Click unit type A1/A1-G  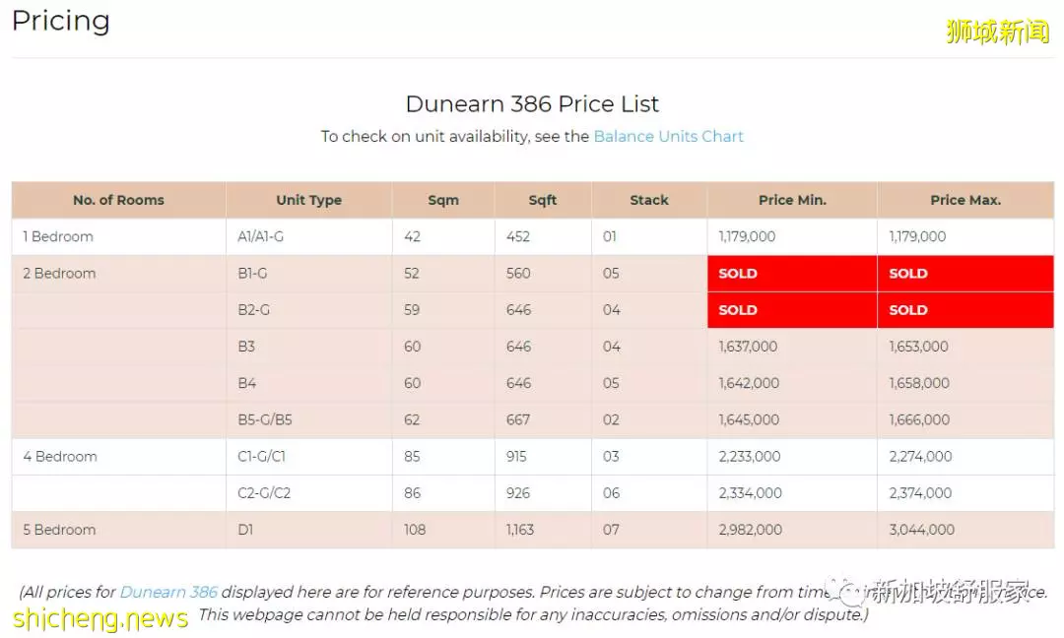coord(260,236)
